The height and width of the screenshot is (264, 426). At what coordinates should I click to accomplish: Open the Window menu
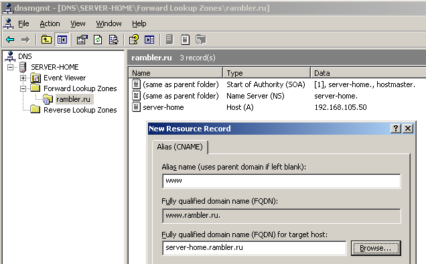click(109, 23)
